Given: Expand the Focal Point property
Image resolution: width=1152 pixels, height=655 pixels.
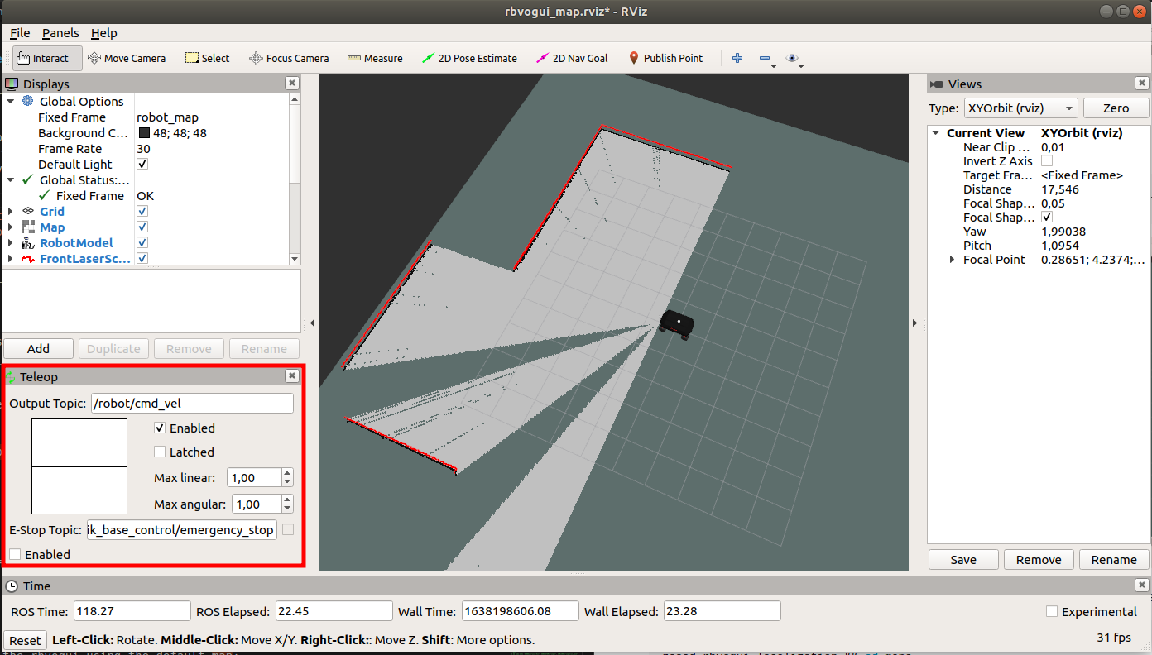Looking at the screenshot, I should (x=952, y=259).
